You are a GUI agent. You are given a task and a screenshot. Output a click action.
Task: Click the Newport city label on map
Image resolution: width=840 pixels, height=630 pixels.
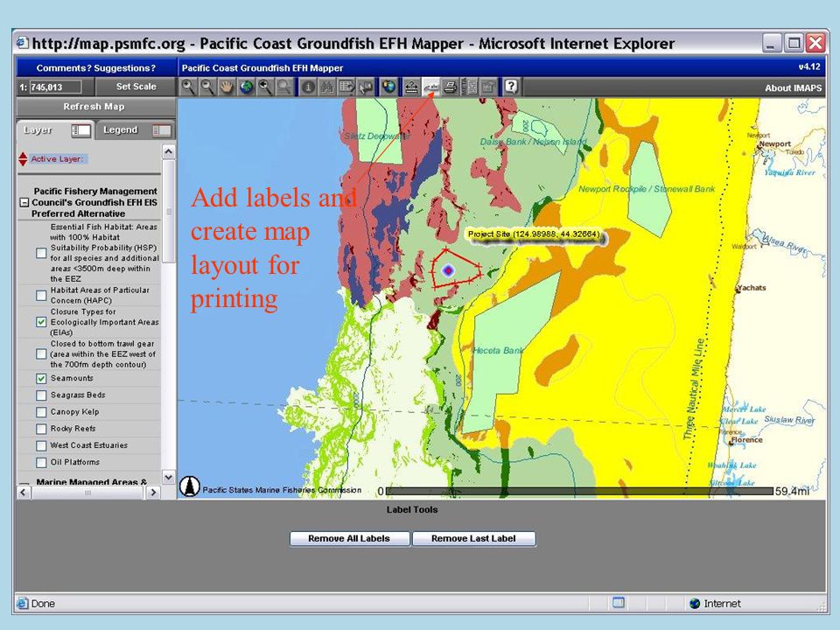pos(774,144)
